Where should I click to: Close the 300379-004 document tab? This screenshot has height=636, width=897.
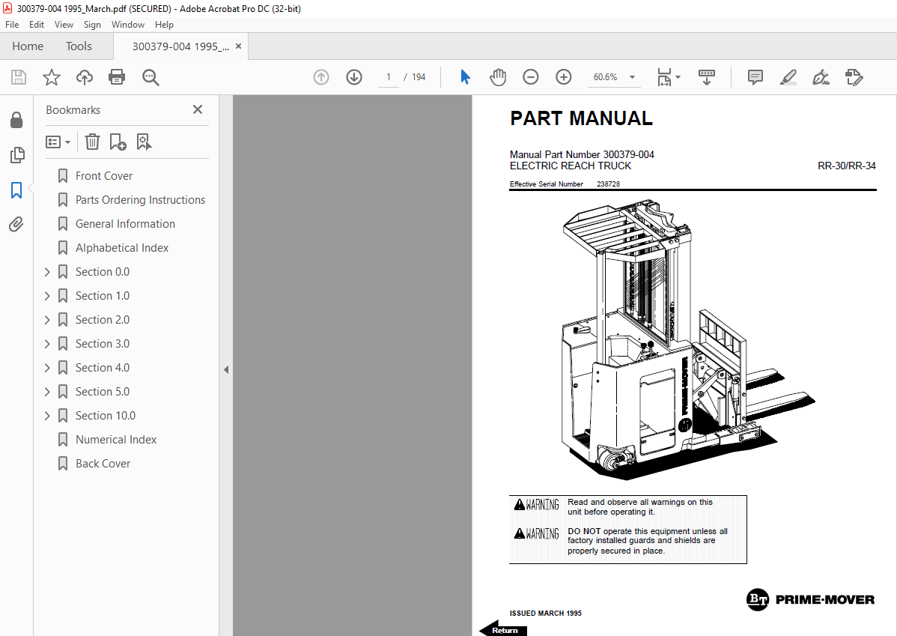239,46
